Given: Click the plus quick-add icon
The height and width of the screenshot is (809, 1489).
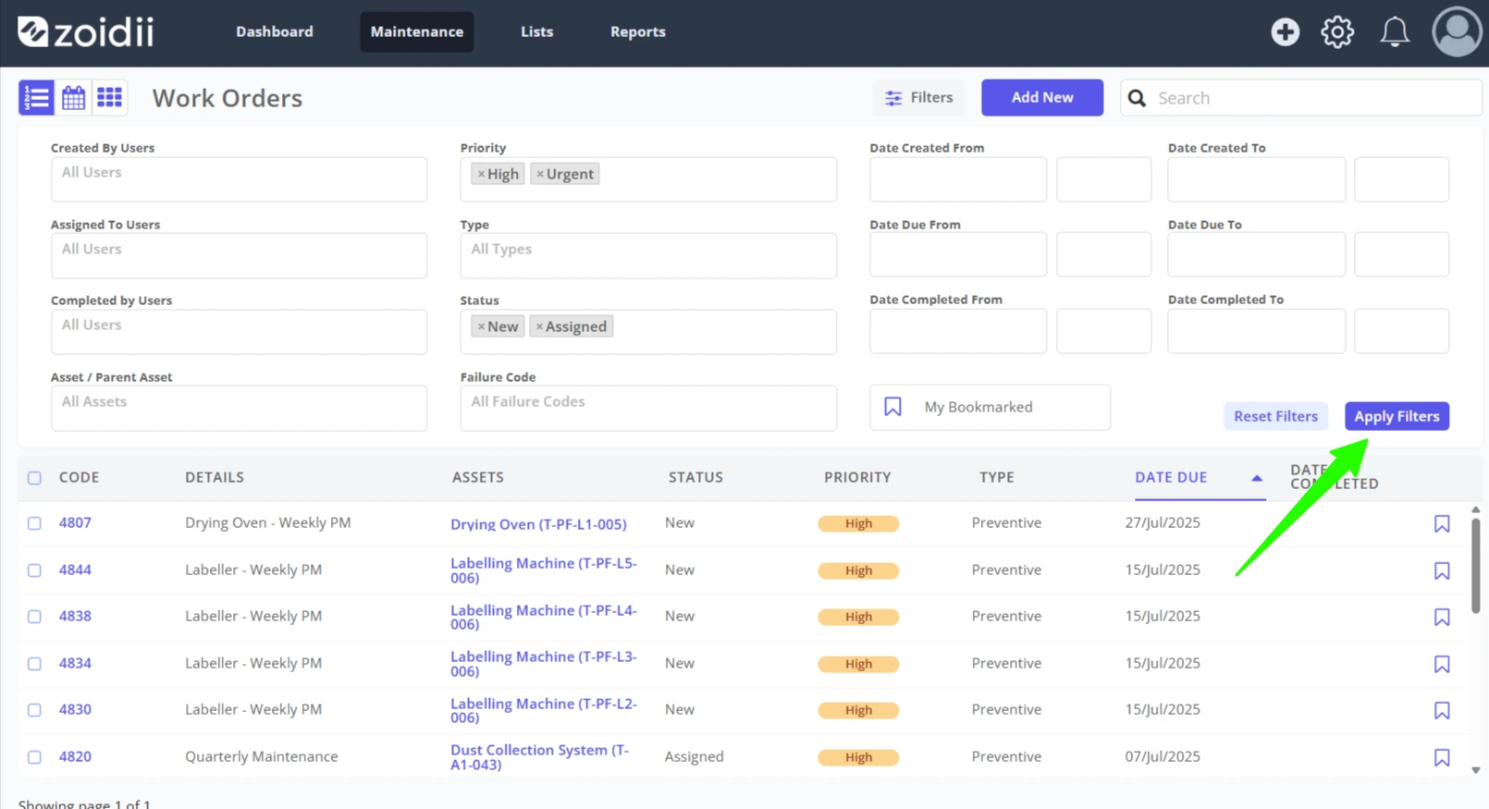Looking at the screenshot, I should 1285,31.
